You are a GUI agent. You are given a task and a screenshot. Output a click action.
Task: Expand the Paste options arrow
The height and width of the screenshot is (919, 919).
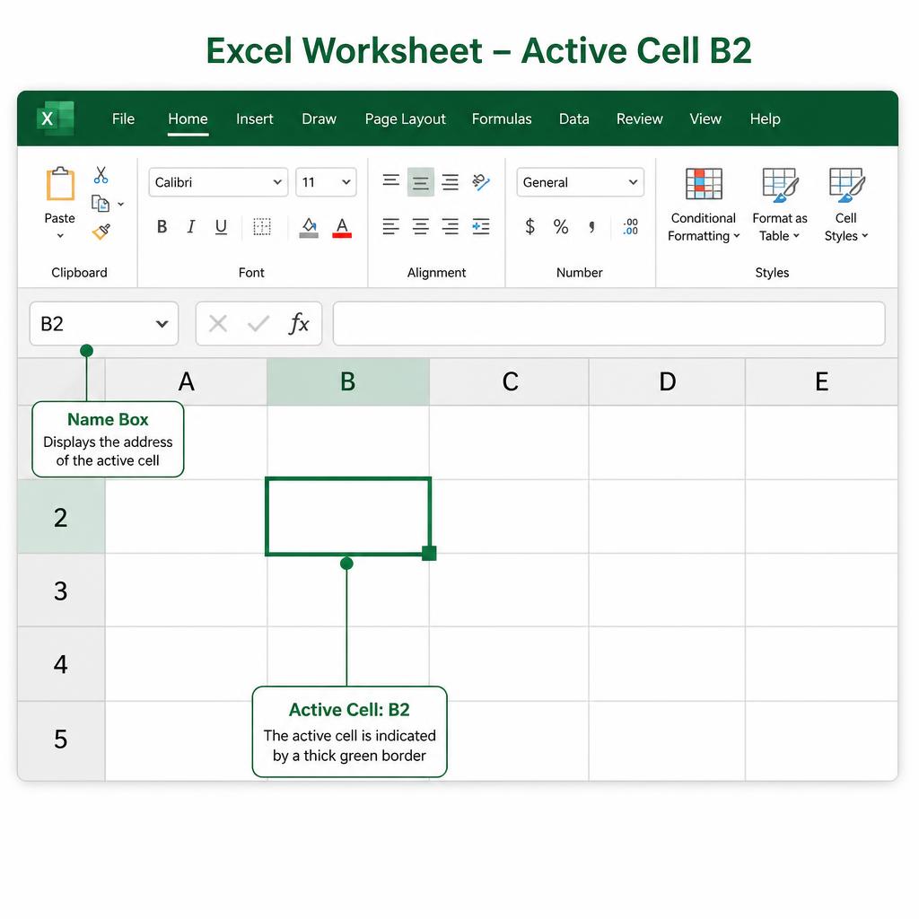[60, 236]
